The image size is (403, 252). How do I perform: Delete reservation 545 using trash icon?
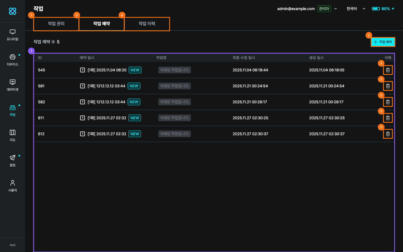pos(388,70)
